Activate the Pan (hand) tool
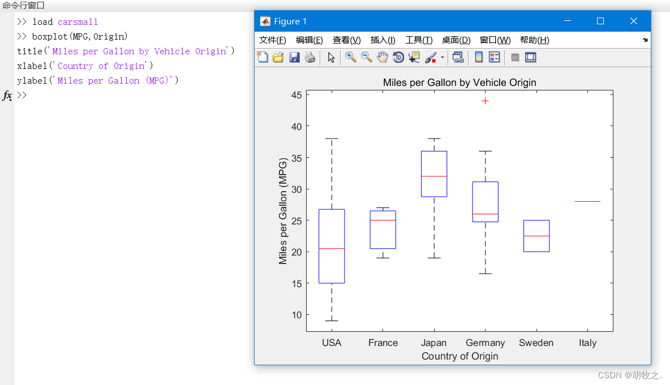This screenshot has height=385, width=670. tap(382, 57)
